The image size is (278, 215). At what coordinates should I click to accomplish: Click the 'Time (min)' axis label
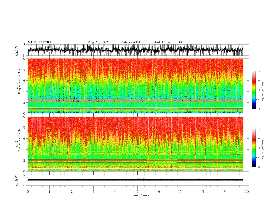(140, 195)
